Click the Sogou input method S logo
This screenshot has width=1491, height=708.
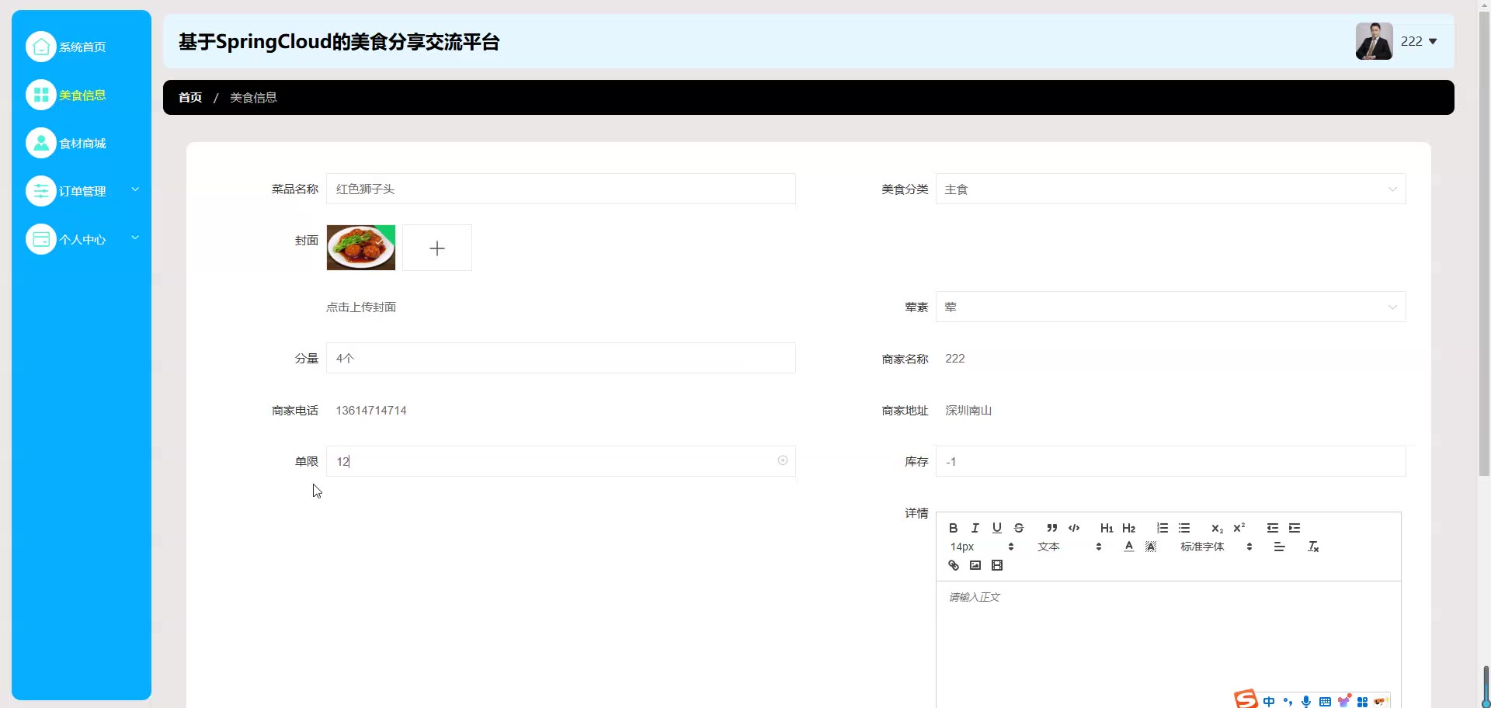[x=1246, y=699]
